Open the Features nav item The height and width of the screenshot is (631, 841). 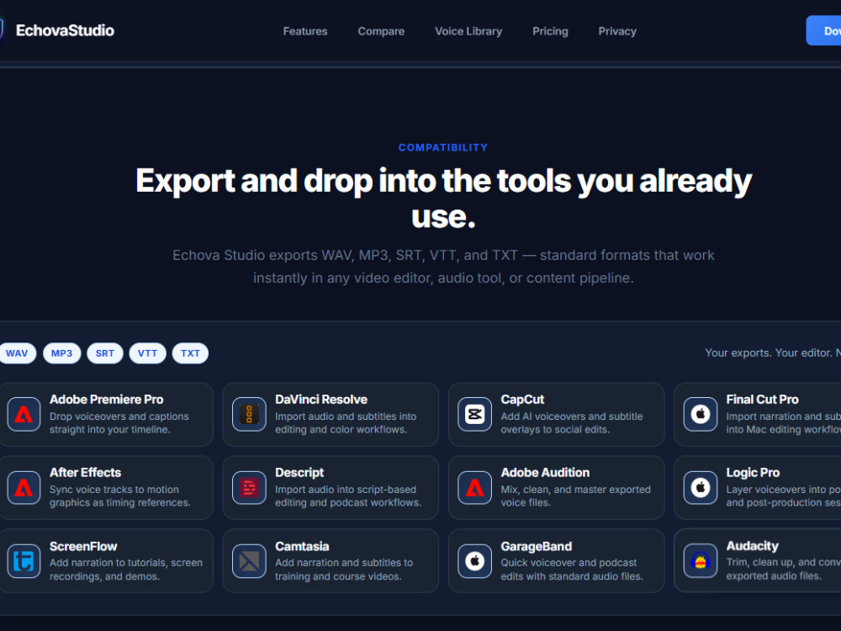(305, 31)
